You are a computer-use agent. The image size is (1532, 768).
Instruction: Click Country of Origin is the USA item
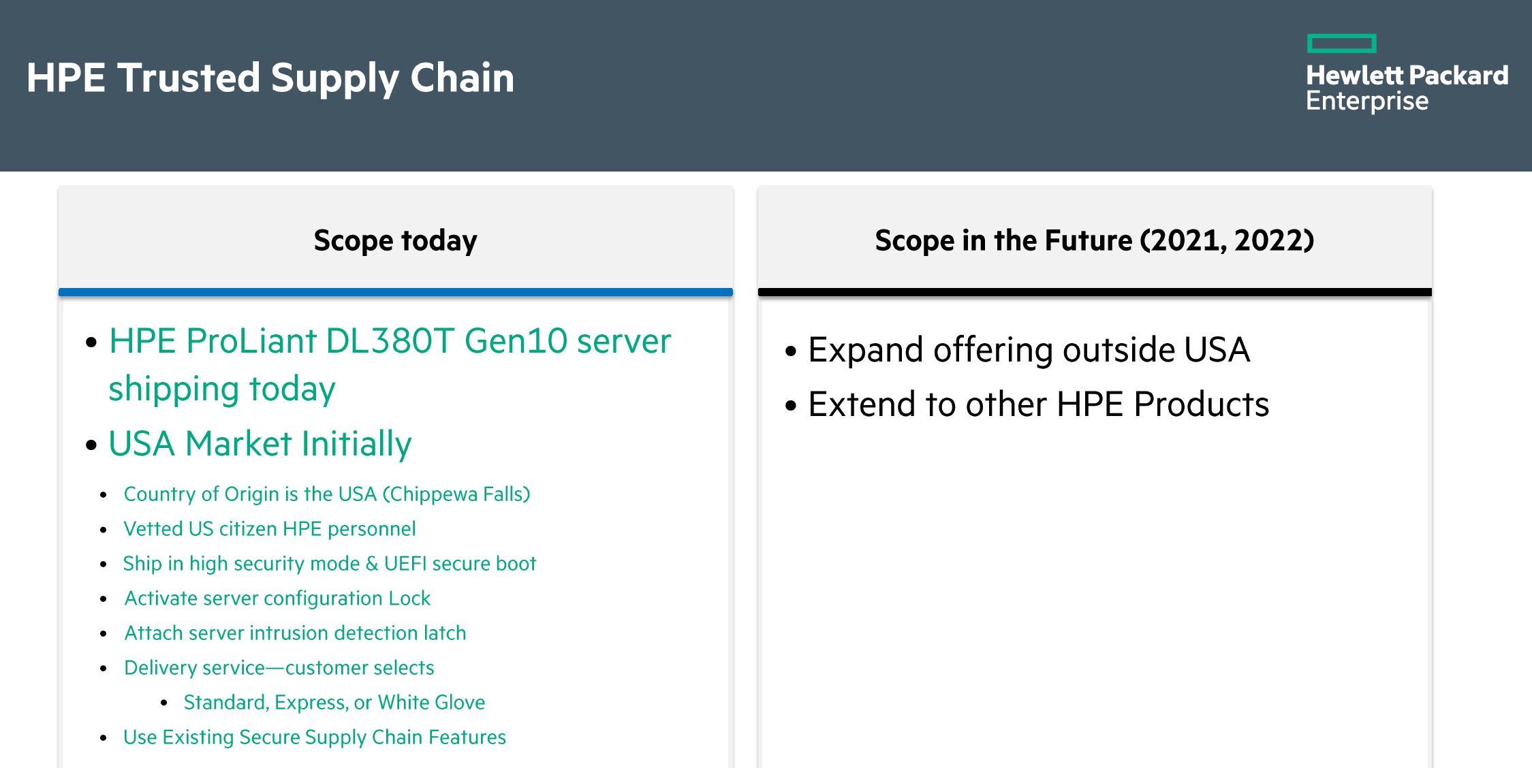326,494
